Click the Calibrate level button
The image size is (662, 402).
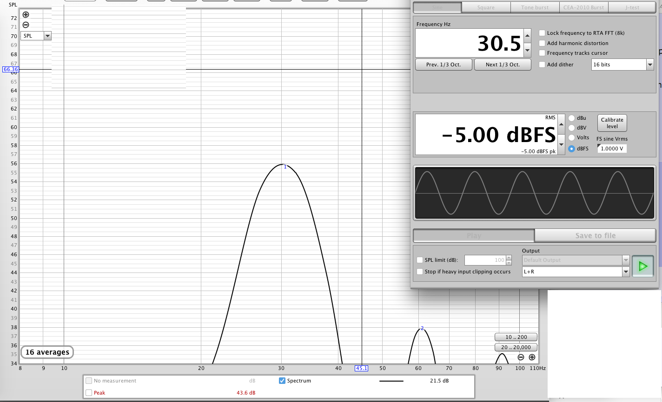point(612,123)
